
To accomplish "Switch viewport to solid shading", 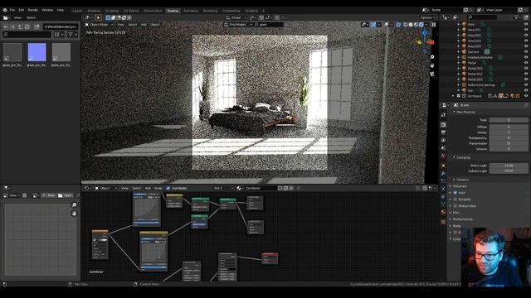I will tap(411, 25).
